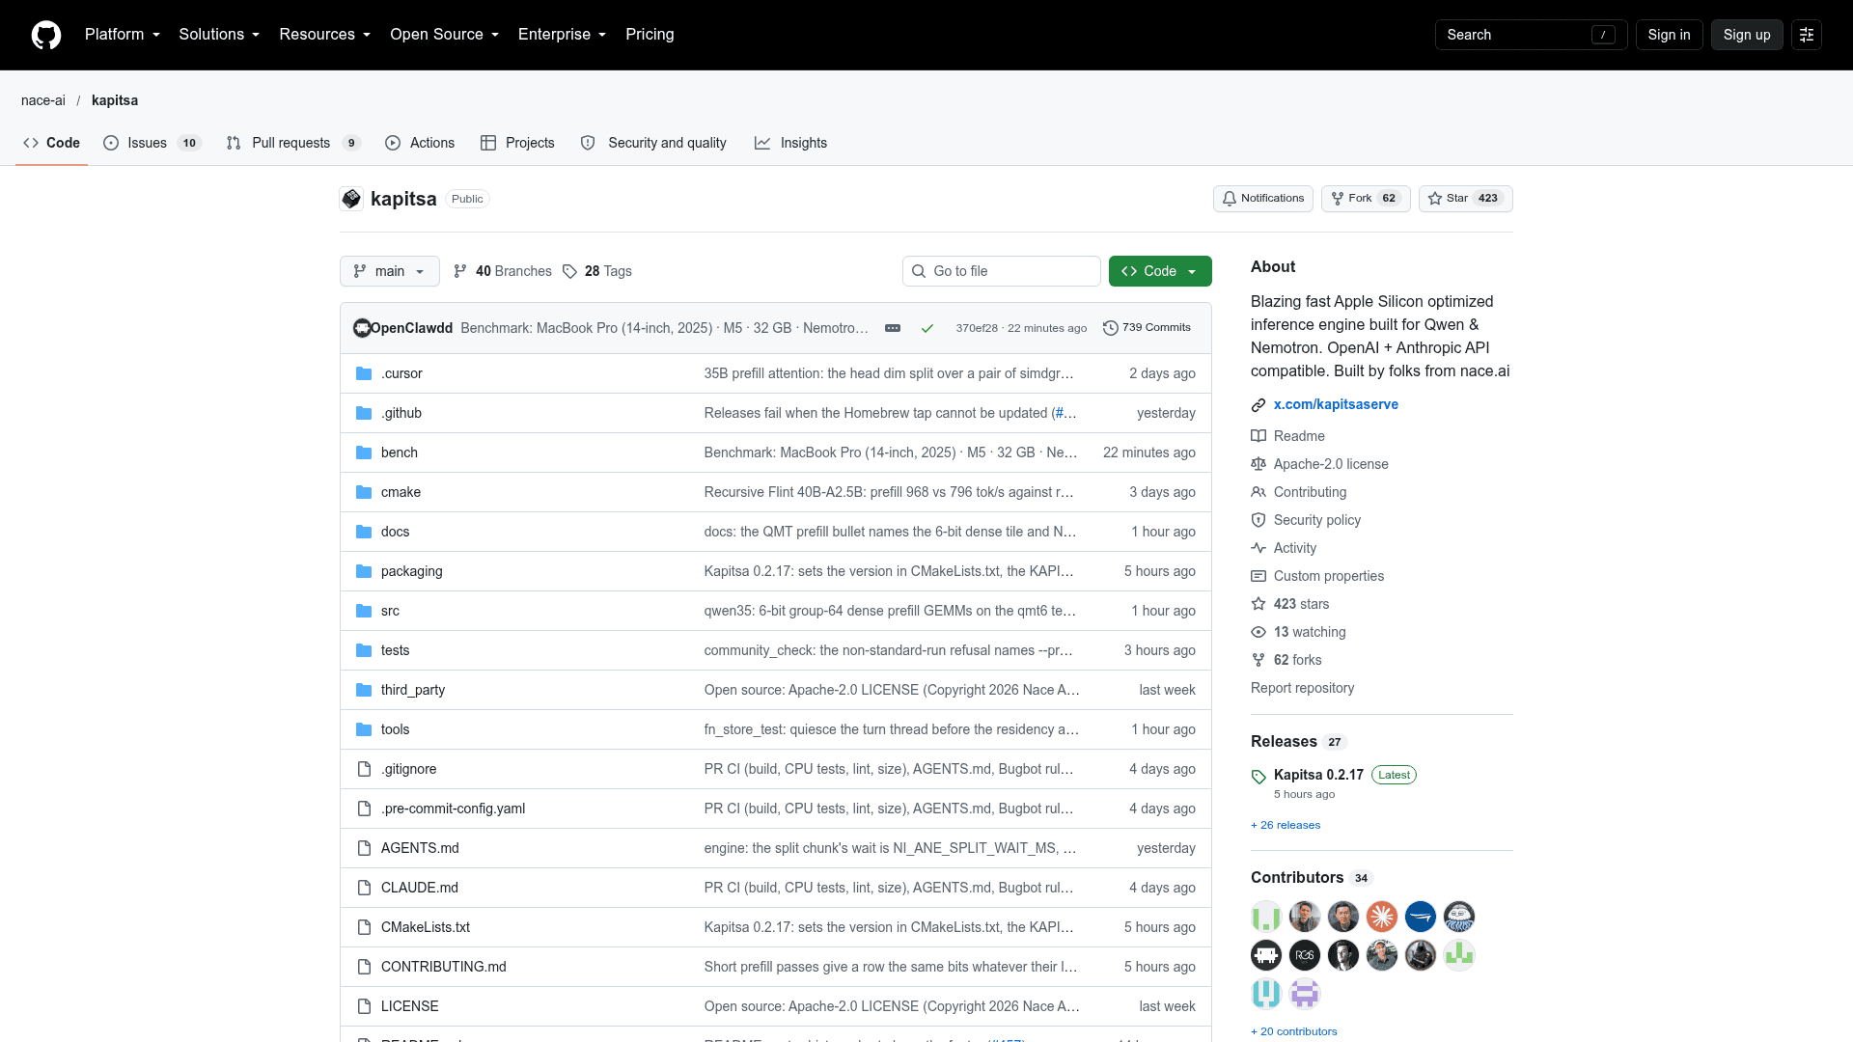This screenshot has width=1853, height=1042.
Task: Click the GitHub logo icon
Action: [x=46, y=35]
